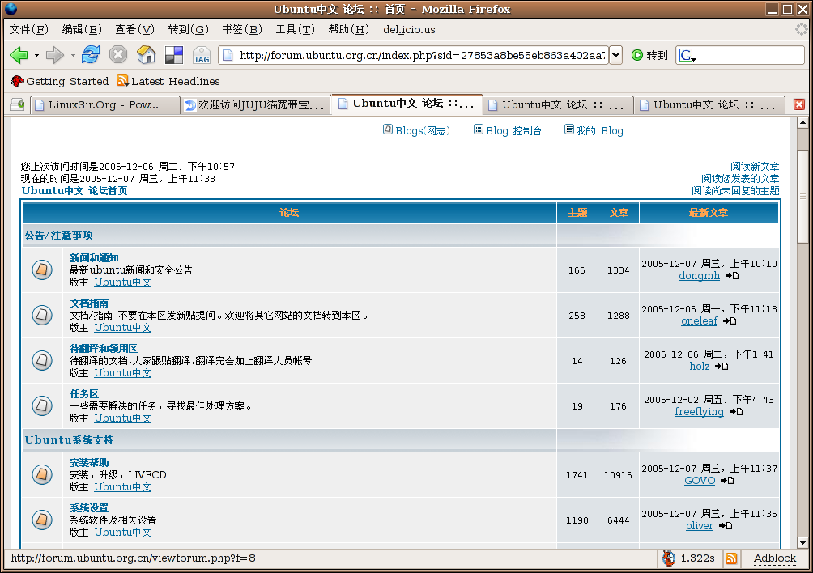Close current tab with red X
813x573 pixels.
tap(799, 104)
